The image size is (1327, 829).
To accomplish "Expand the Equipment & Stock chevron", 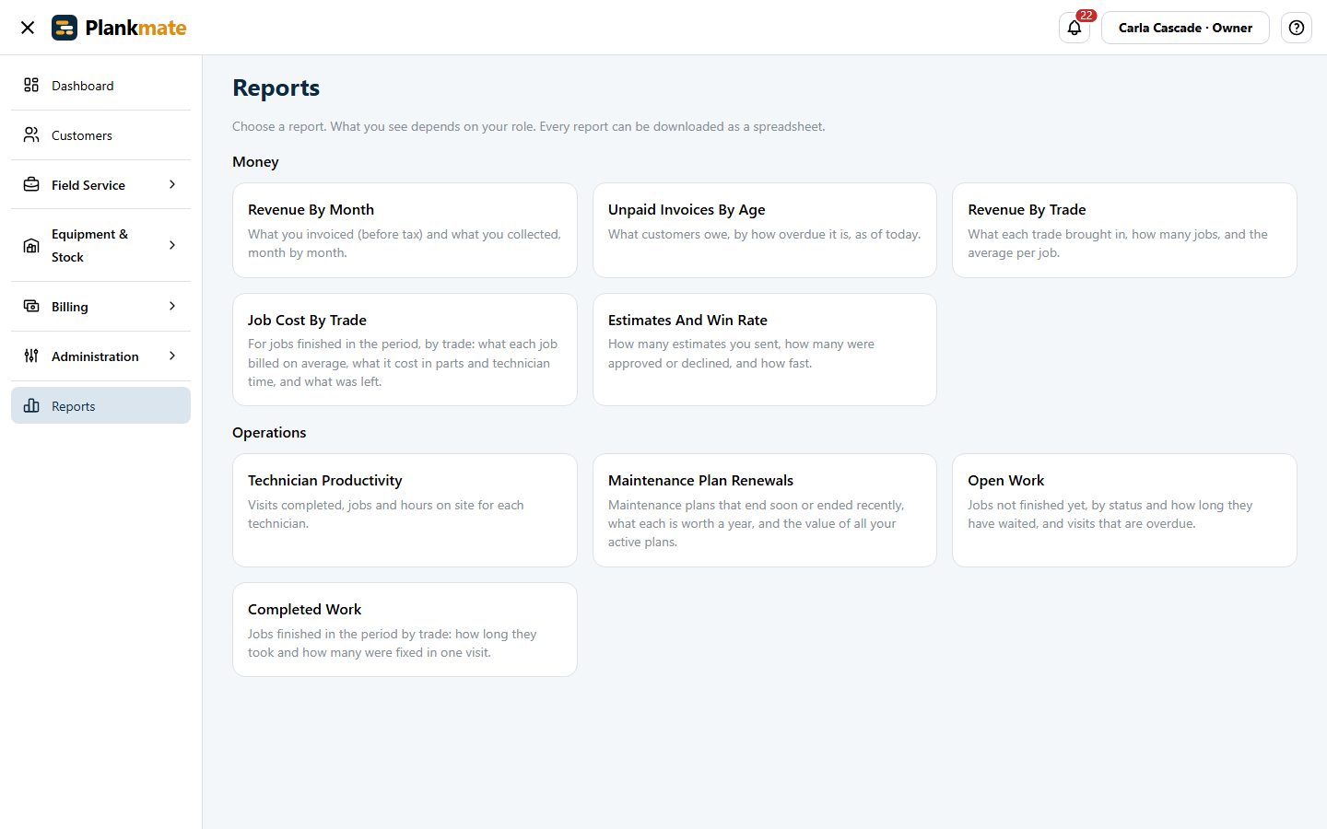I will tap(172, 245).
